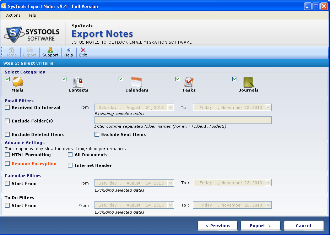This screenshot has height=236, width=330.
Task: Click the Cancel button
Action: 304,226
